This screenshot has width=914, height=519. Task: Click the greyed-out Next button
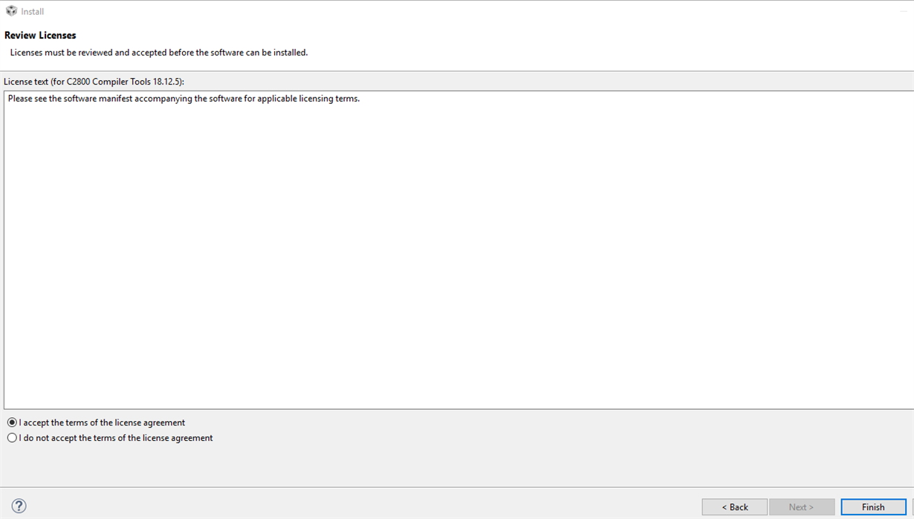(801, 507)
